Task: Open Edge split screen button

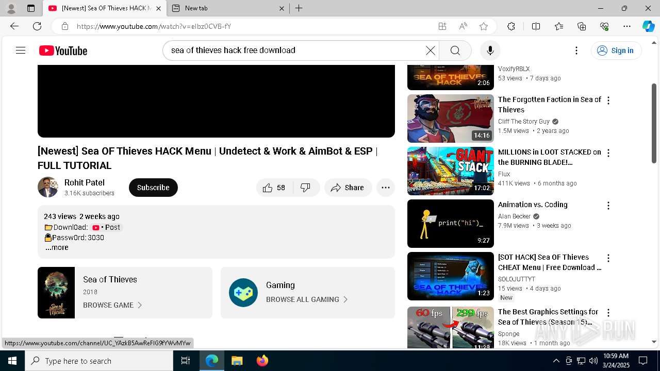Action: coord(536,26)
